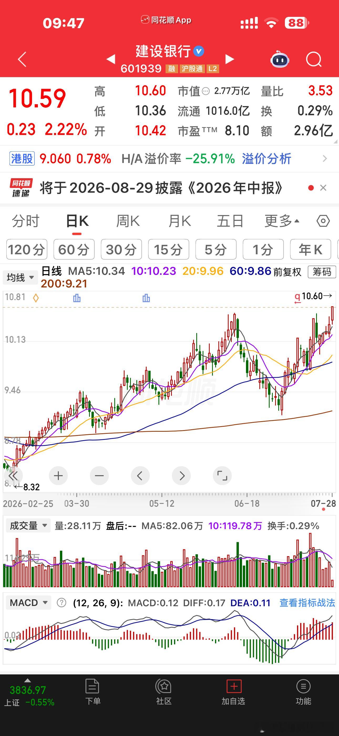
Task: Open the AI robot assistant
Action: (280, 59)
